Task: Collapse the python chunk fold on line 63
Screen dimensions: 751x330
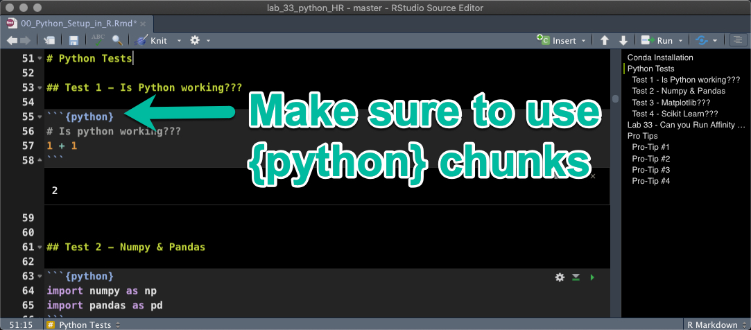Action: pyautogui.click(x=40, y=277)
